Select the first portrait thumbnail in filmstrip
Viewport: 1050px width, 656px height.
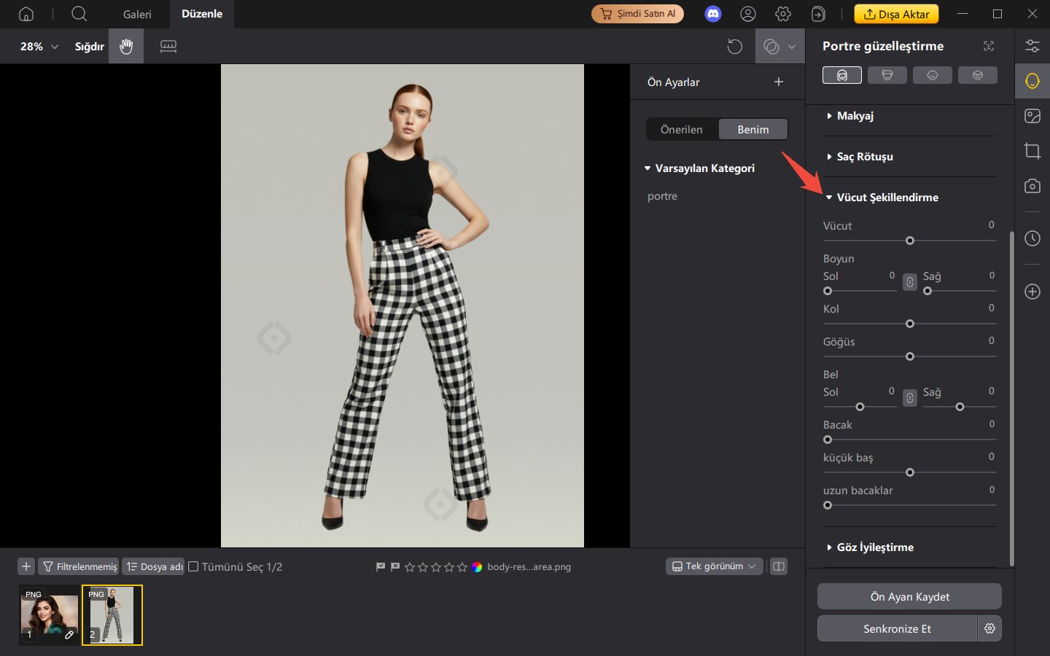coord(49,614)
